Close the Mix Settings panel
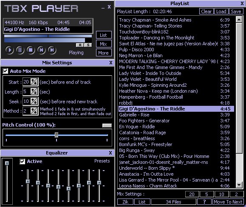Viewport: 246px width, 207px height. click(x=111, y=63)
